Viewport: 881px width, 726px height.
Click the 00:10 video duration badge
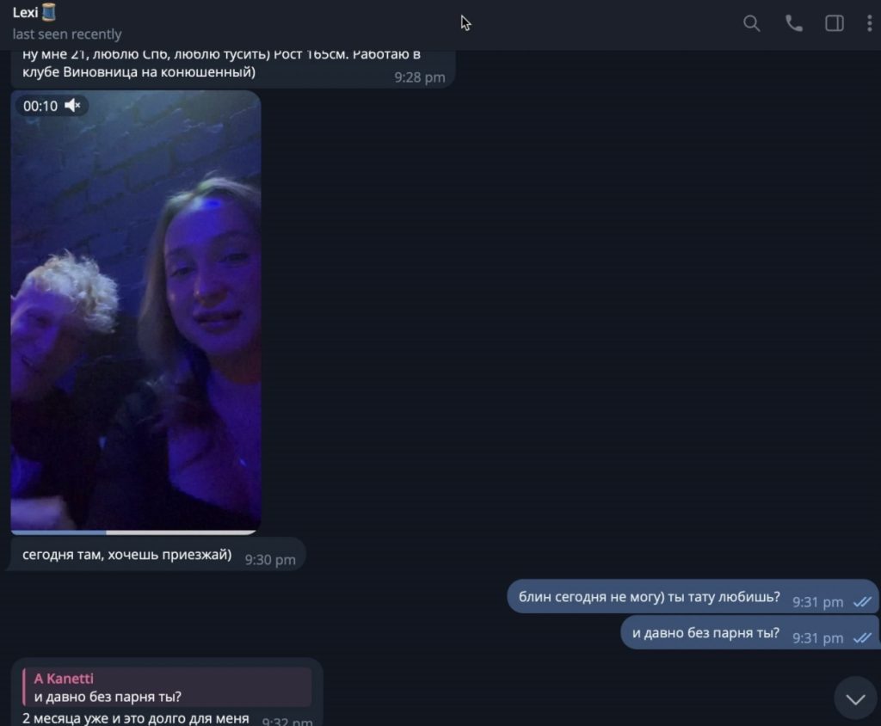pyautogui.click(x=40, y=106)
